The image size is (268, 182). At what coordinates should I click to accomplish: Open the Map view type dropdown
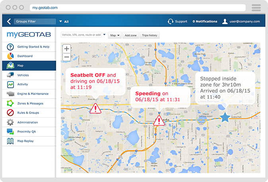click(115, 35)
